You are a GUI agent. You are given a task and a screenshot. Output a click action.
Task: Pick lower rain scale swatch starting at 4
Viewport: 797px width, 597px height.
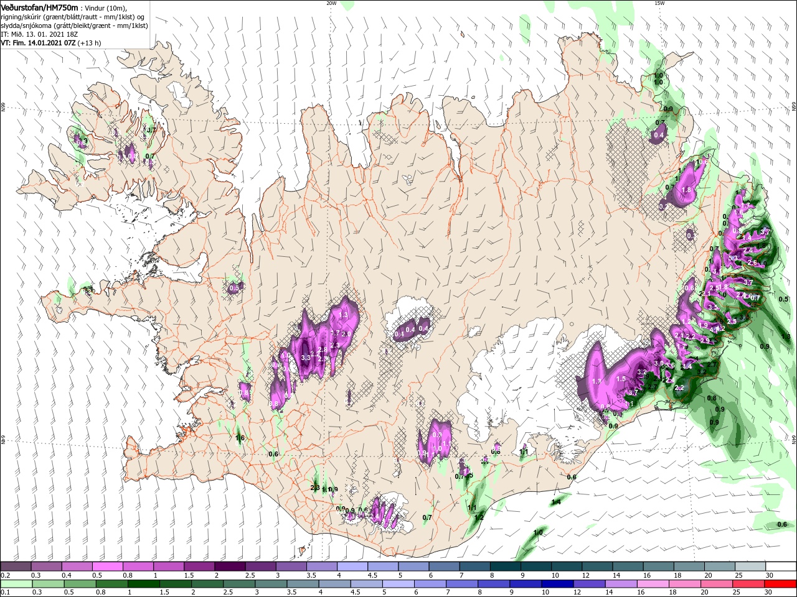tap(334, 584)
